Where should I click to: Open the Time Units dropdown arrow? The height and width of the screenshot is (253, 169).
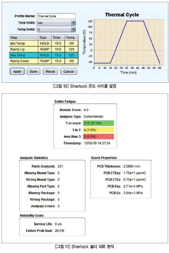click(73, 23)
